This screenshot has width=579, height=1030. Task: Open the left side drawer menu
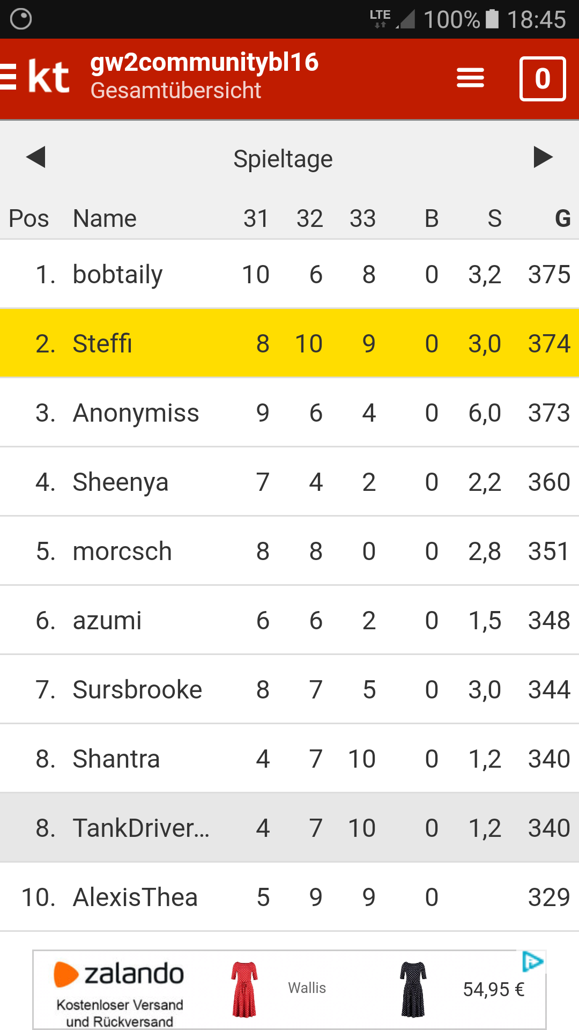click(8, 77)
